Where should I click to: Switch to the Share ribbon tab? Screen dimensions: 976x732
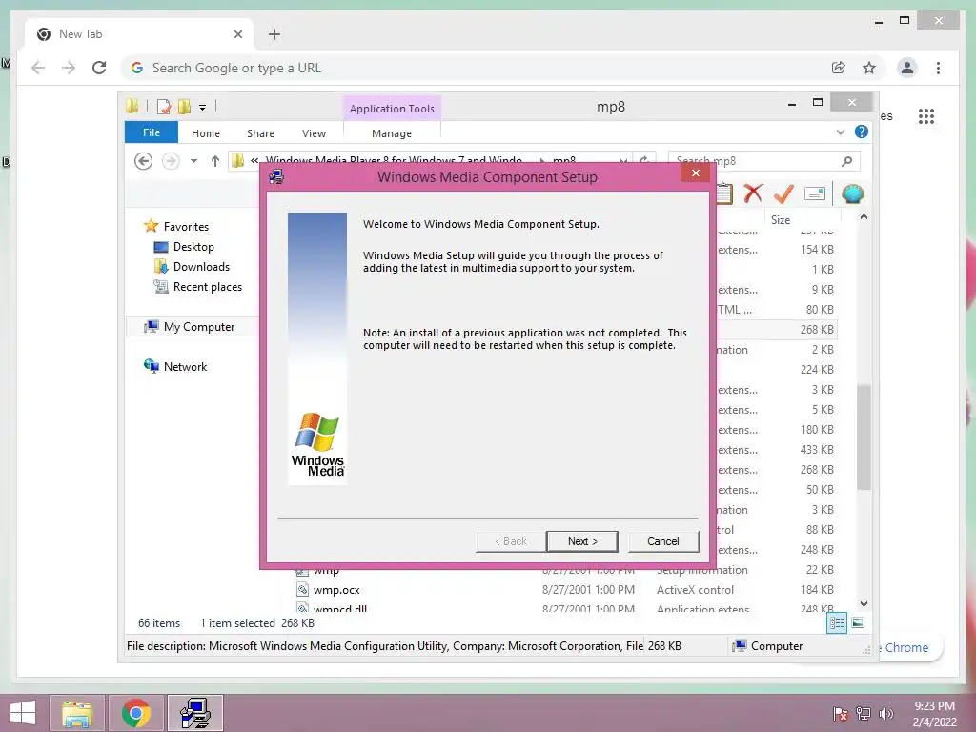point(260,133)
